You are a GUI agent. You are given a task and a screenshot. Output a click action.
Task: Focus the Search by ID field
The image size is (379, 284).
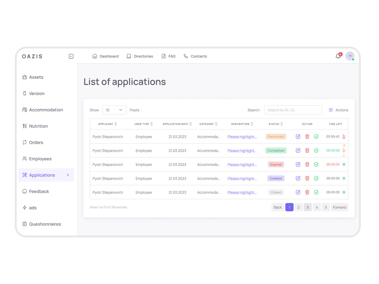pos(293,110)
